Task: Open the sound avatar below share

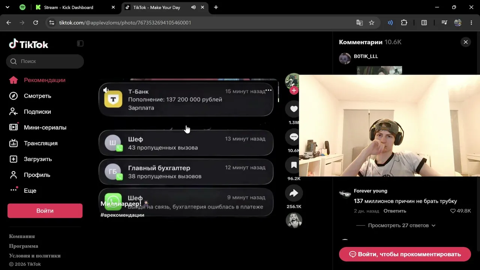Action: [x=294, y=220]
